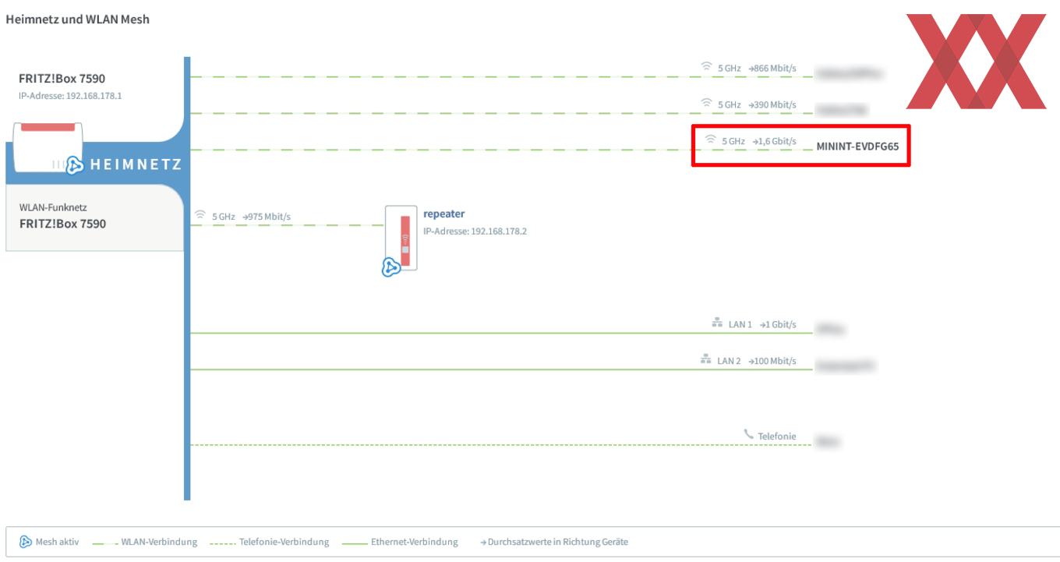
Task: Click the Telefonie connection label
Action: pyautogui.click(x=777, y=436)
